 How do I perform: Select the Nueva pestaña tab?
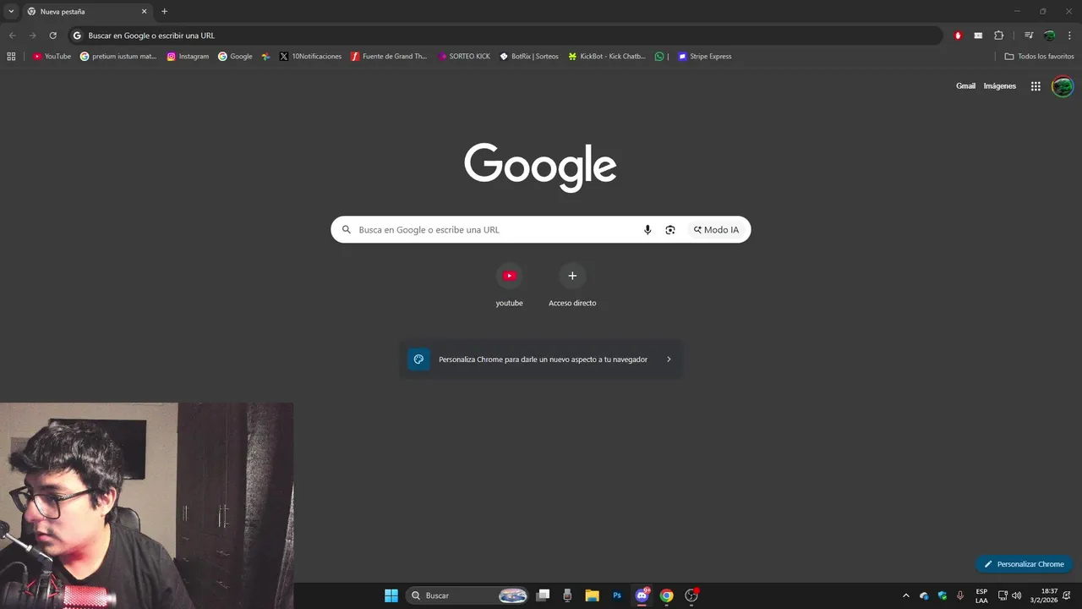pyautogui.click(x=86, y=12)
